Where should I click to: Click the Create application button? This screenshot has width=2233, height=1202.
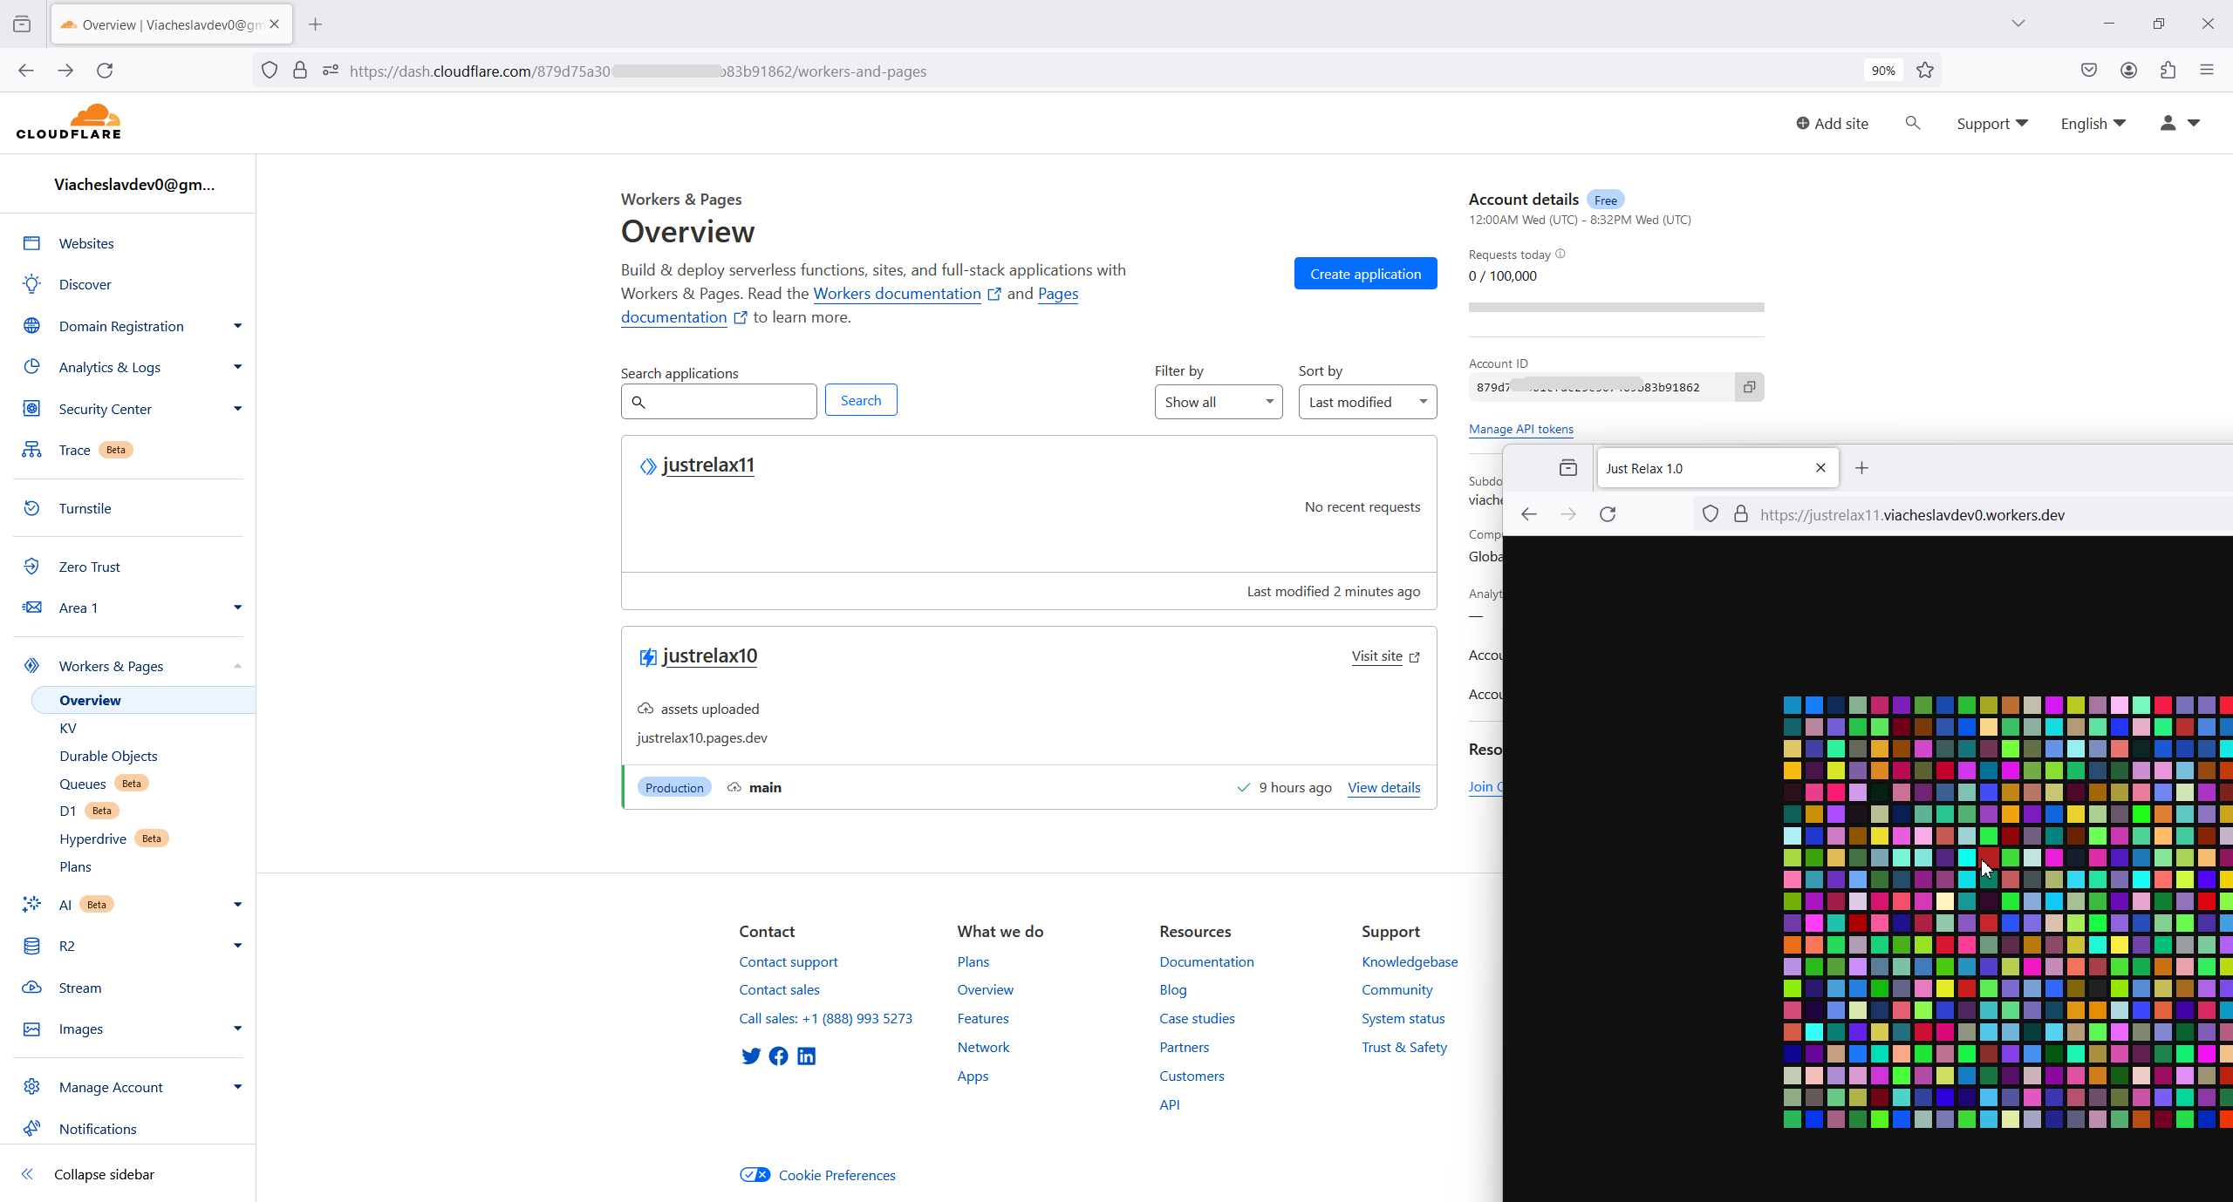coord(1365,274)
